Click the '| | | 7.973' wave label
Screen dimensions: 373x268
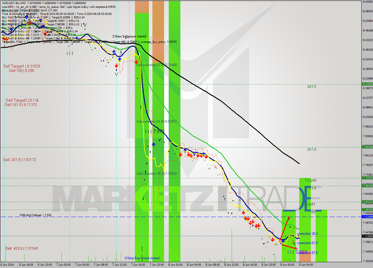[155, 131]
